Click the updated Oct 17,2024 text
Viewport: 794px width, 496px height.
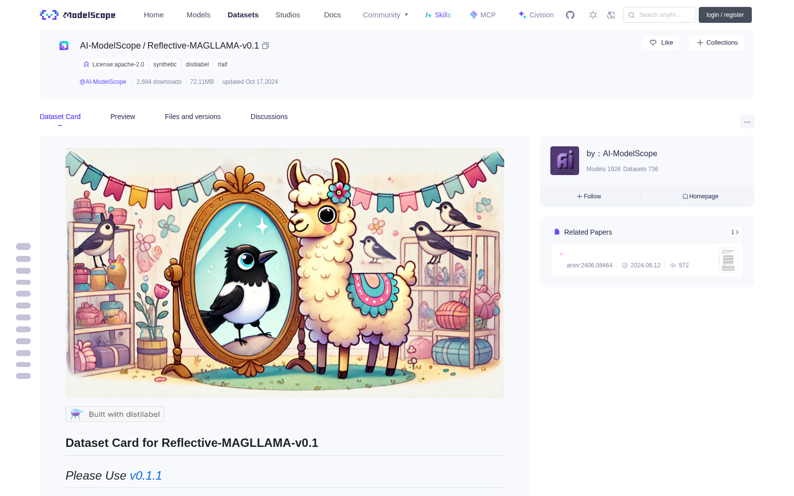tap(250, 82)
